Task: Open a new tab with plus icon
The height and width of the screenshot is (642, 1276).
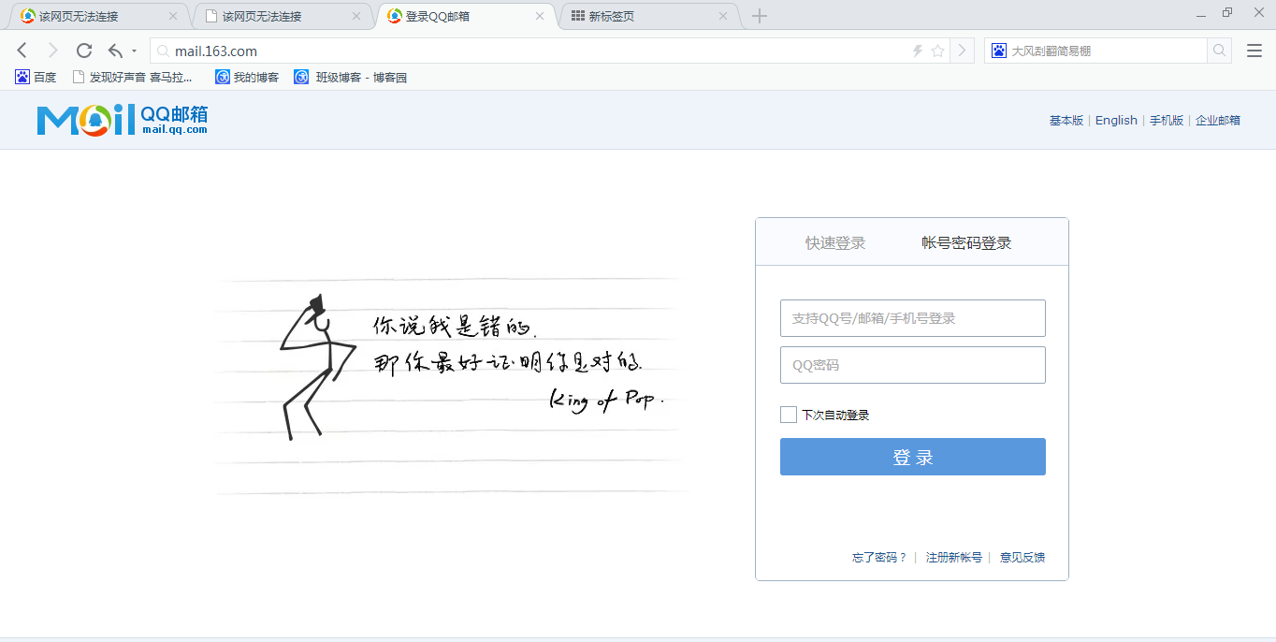Action: coord(760,16)
